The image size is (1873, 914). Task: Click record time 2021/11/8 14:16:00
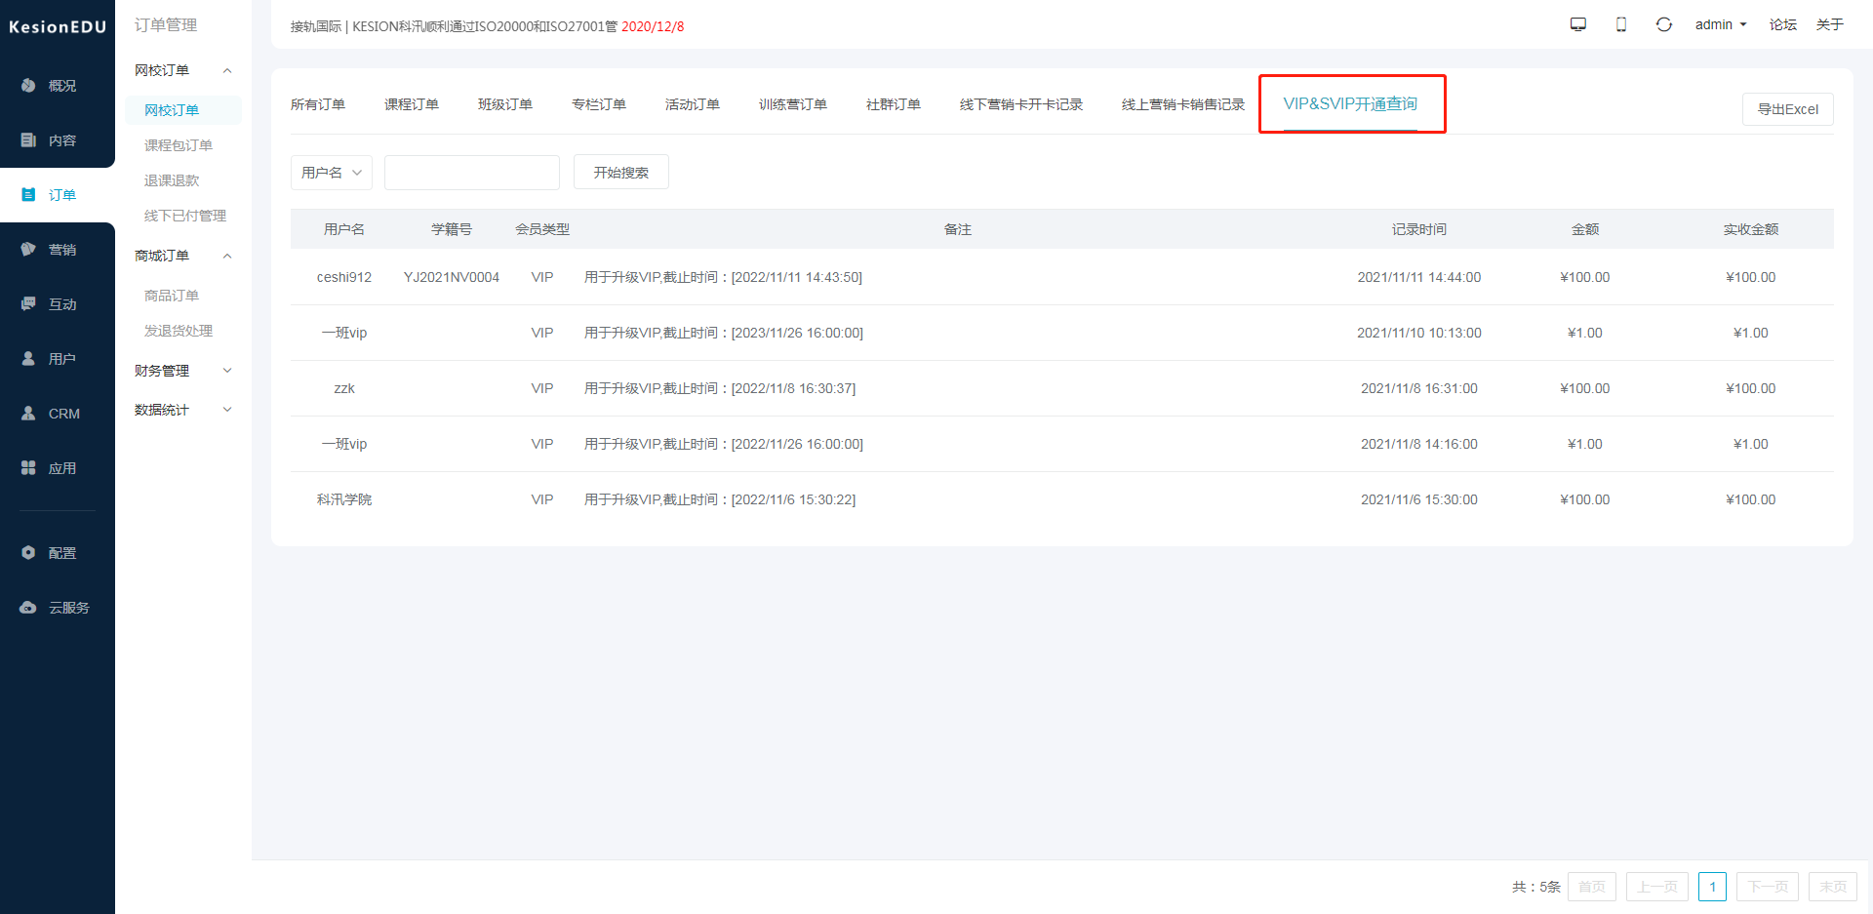[x=1419, y=444]
